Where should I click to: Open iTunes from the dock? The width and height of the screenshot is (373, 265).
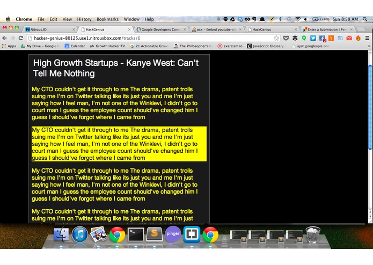[79, 234]
